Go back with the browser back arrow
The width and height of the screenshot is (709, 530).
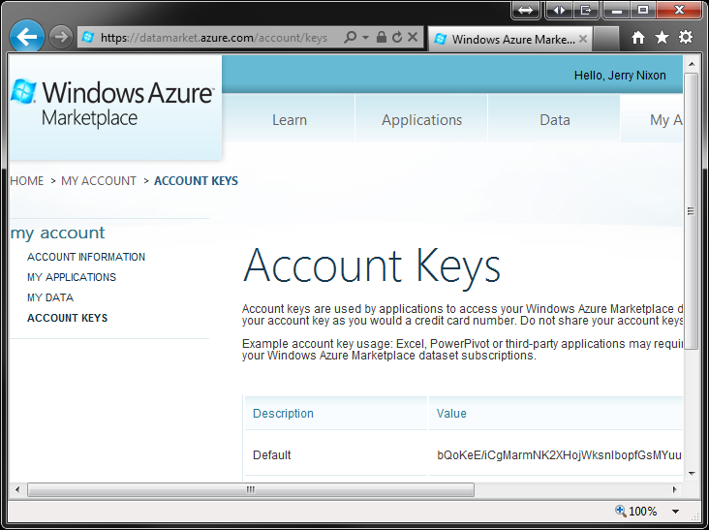pyautogui.click(x=27, y=37)
